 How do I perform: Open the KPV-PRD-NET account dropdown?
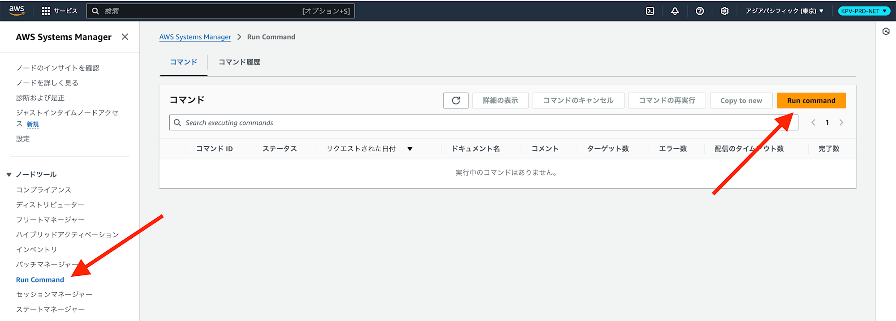click(864, 11)
